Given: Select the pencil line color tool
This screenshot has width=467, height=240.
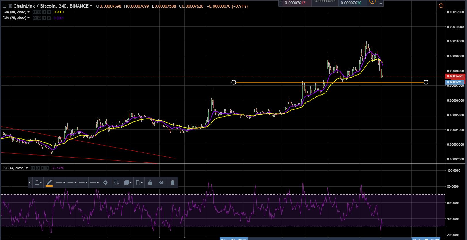Looking at the screenshot, I should click(49, 183).
